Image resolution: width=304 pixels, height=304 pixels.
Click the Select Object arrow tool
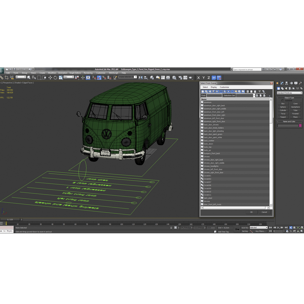tap(29, 78)
